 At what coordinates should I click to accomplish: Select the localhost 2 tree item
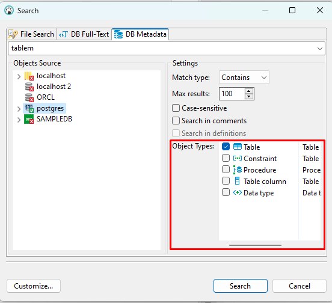pyautogui.click(x=54, y=87)
